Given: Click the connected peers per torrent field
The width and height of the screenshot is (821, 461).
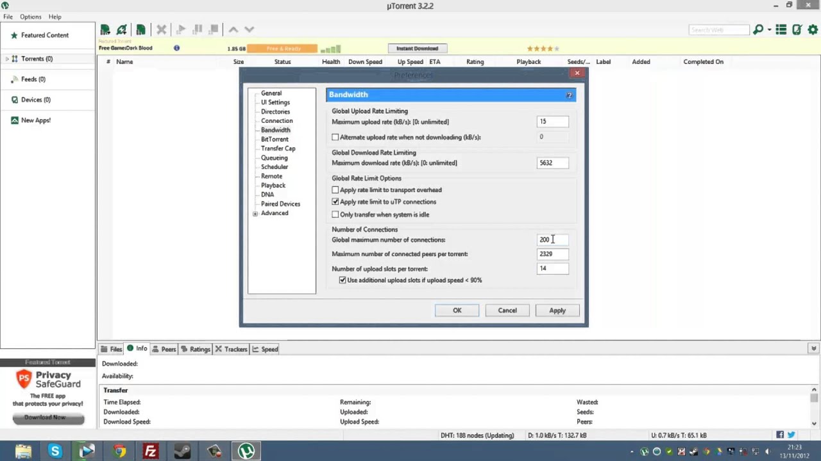Looking at the screenshot, I should pyautogui.click(x=552, y=254).
